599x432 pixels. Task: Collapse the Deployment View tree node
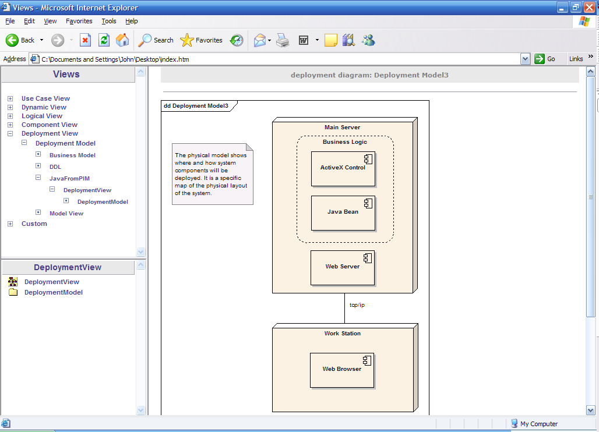click(x=10, y=133)
